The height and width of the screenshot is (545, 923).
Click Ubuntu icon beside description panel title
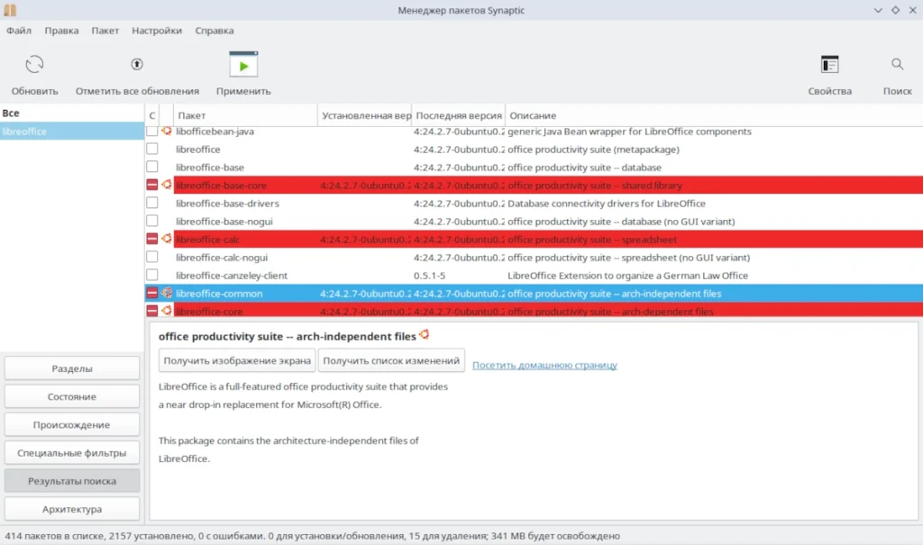click(425, 335)
